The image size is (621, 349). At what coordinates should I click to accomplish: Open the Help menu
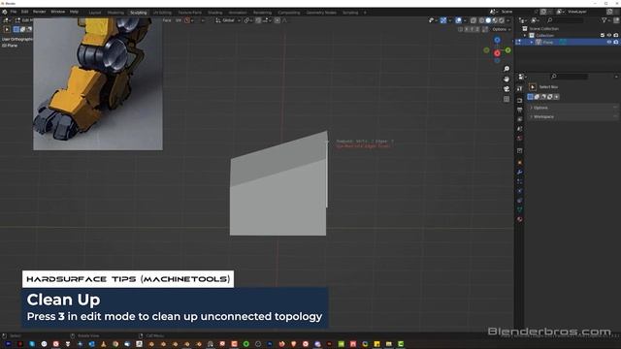(x=74, y=12)
